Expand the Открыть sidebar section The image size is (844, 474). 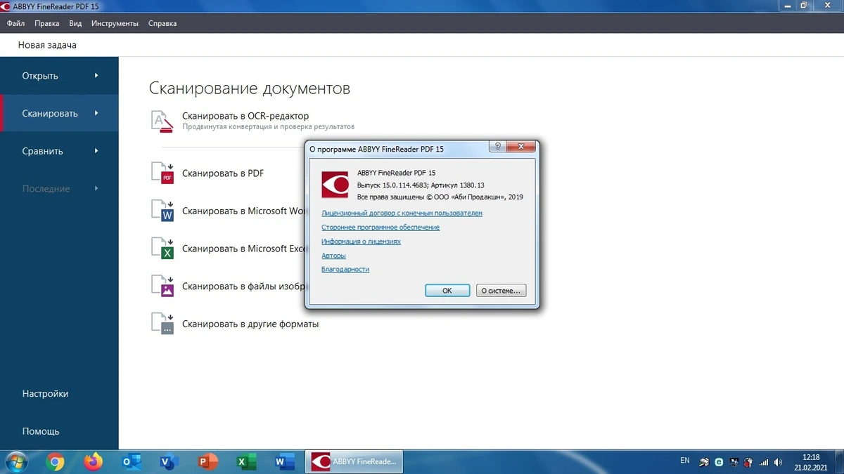click(x=59, y=76)
